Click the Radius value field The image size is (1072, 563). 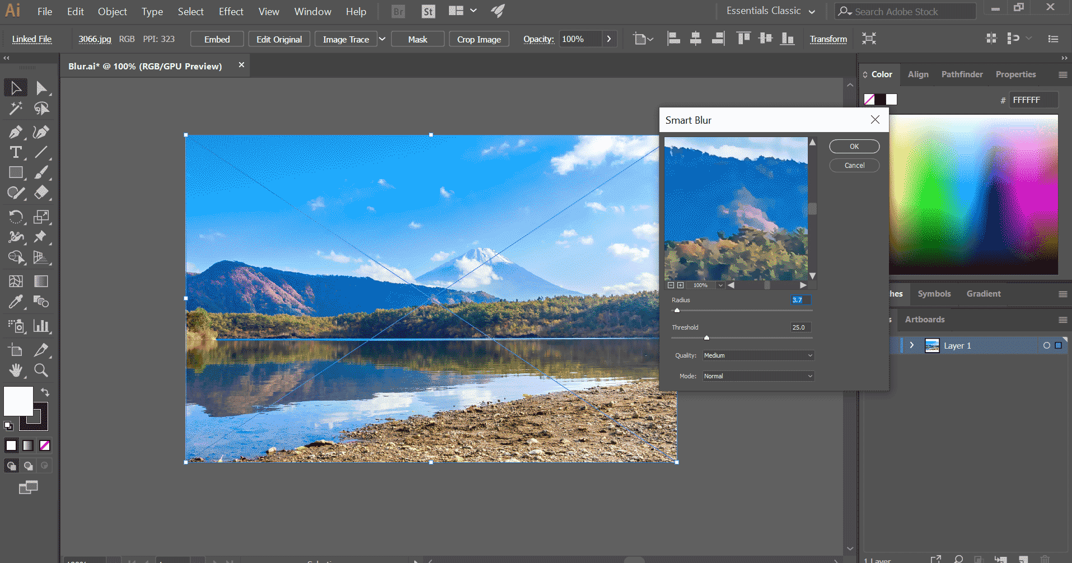click(x=800, y=300)
